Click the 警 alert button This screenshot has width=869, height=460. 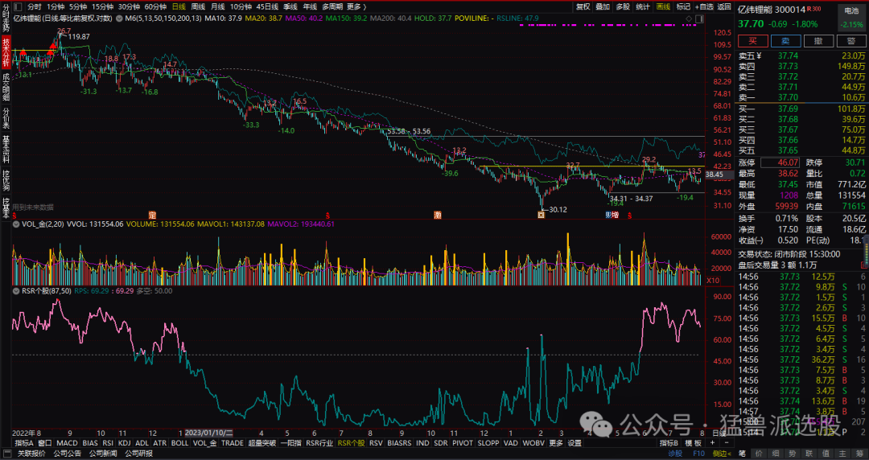[x=851, y=41]
